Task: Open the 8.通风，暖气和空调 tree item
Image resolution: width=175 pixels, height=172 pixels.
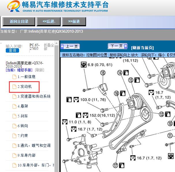Action: pos(34,145)
